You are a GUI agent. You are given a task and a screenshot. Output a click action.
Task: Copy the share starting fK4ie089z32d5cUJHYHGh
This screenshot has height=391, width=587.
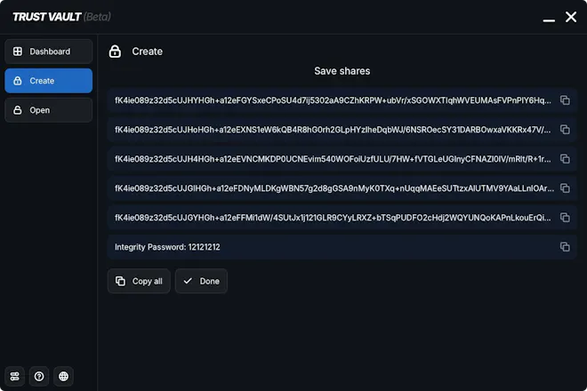pyautogui.click(x=565, y=100)
